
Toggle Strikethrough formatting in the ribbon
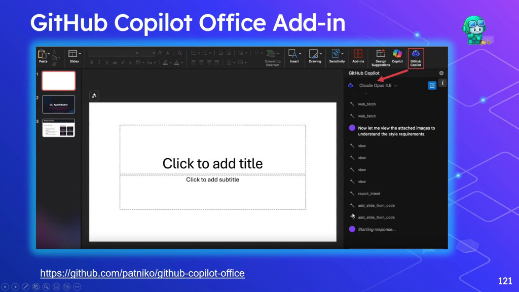coord(115,62)
